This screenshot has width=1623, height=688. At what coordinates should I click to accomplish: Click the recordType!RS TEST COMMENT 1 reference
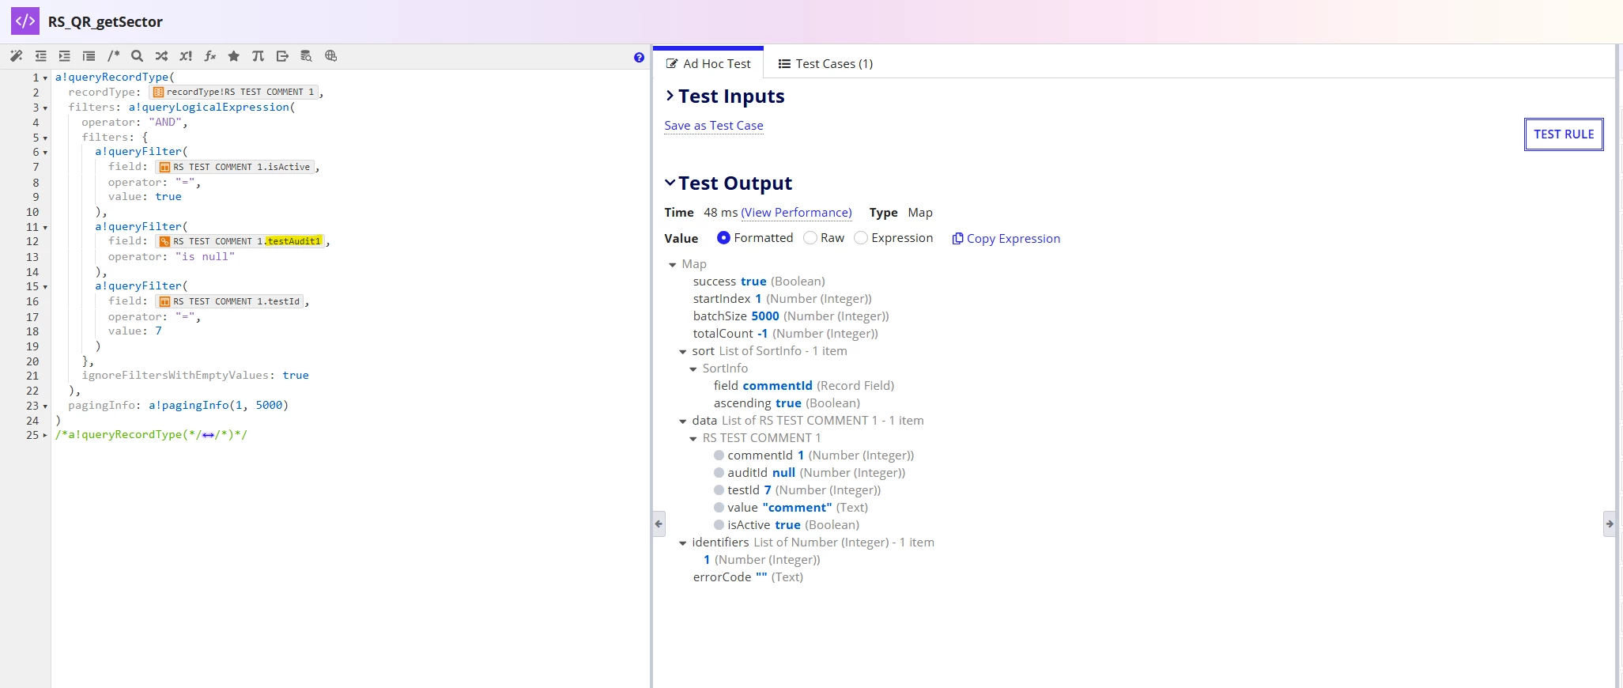click(x=234, y=92)
